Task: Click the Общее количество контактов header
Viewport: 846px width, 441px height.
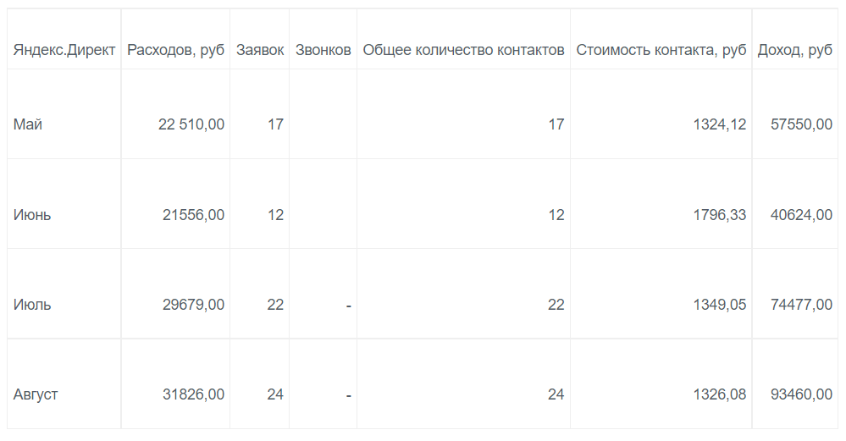Action: tap(463, 51)
